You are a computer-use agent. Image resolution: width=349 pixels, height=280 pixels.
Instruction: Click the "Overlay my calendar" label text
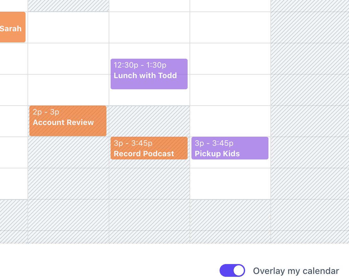point(296,271)
